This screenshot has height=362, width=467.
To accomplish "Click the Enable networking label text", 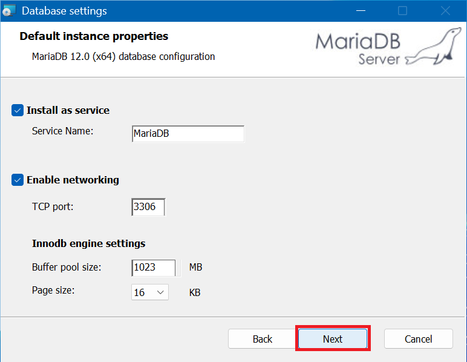I will click(73, 180).
